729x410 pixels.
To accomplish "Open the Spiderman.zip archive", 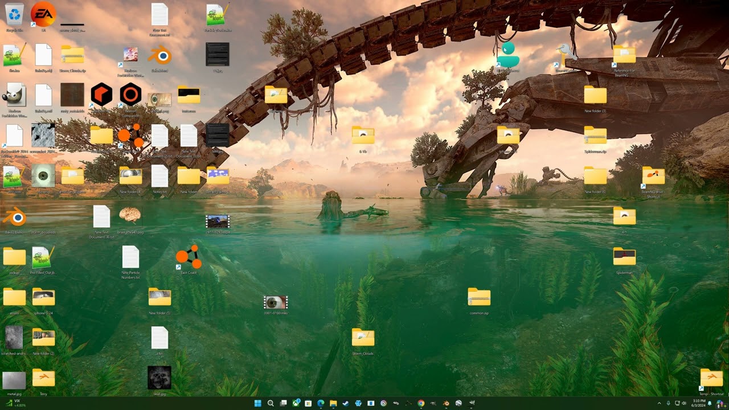I will pos(595,137).
